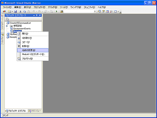Open the 表示(V) menu

(x=27, y=7)
